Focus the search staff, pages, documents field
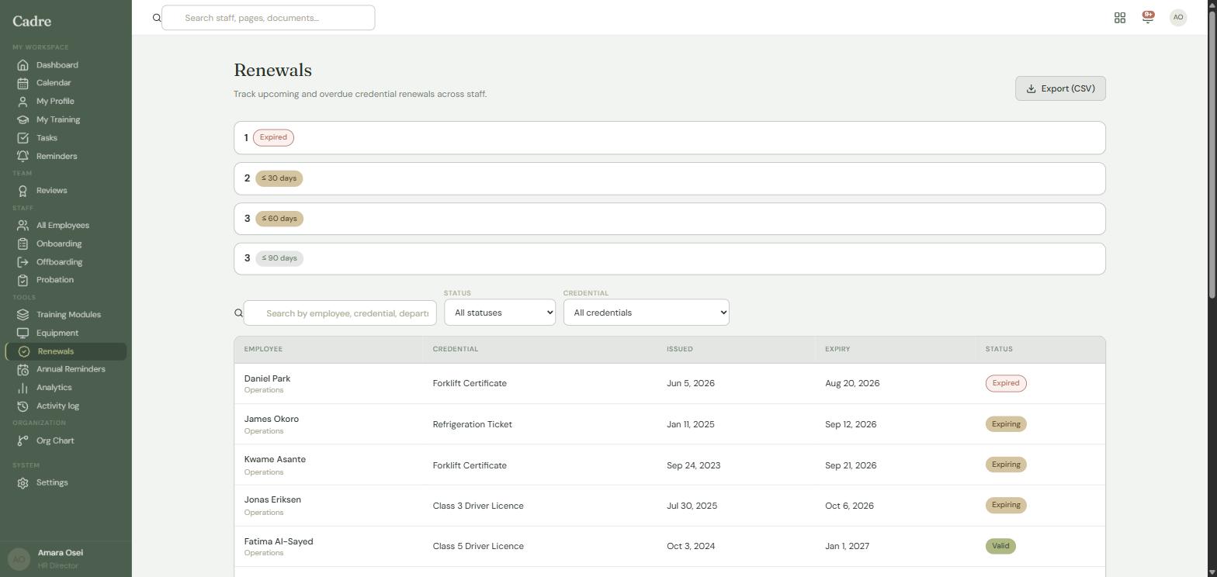Image resolution: width=1217 pixels, height=577 pixels. pos(269,18)
